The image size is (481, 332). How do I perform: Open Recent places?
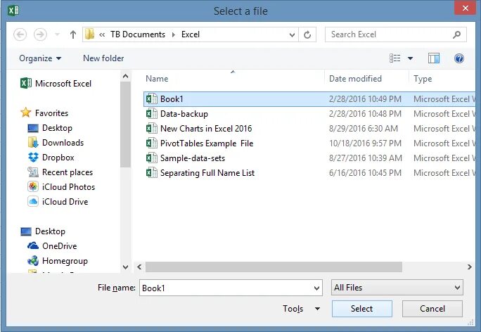pos(60,172)
